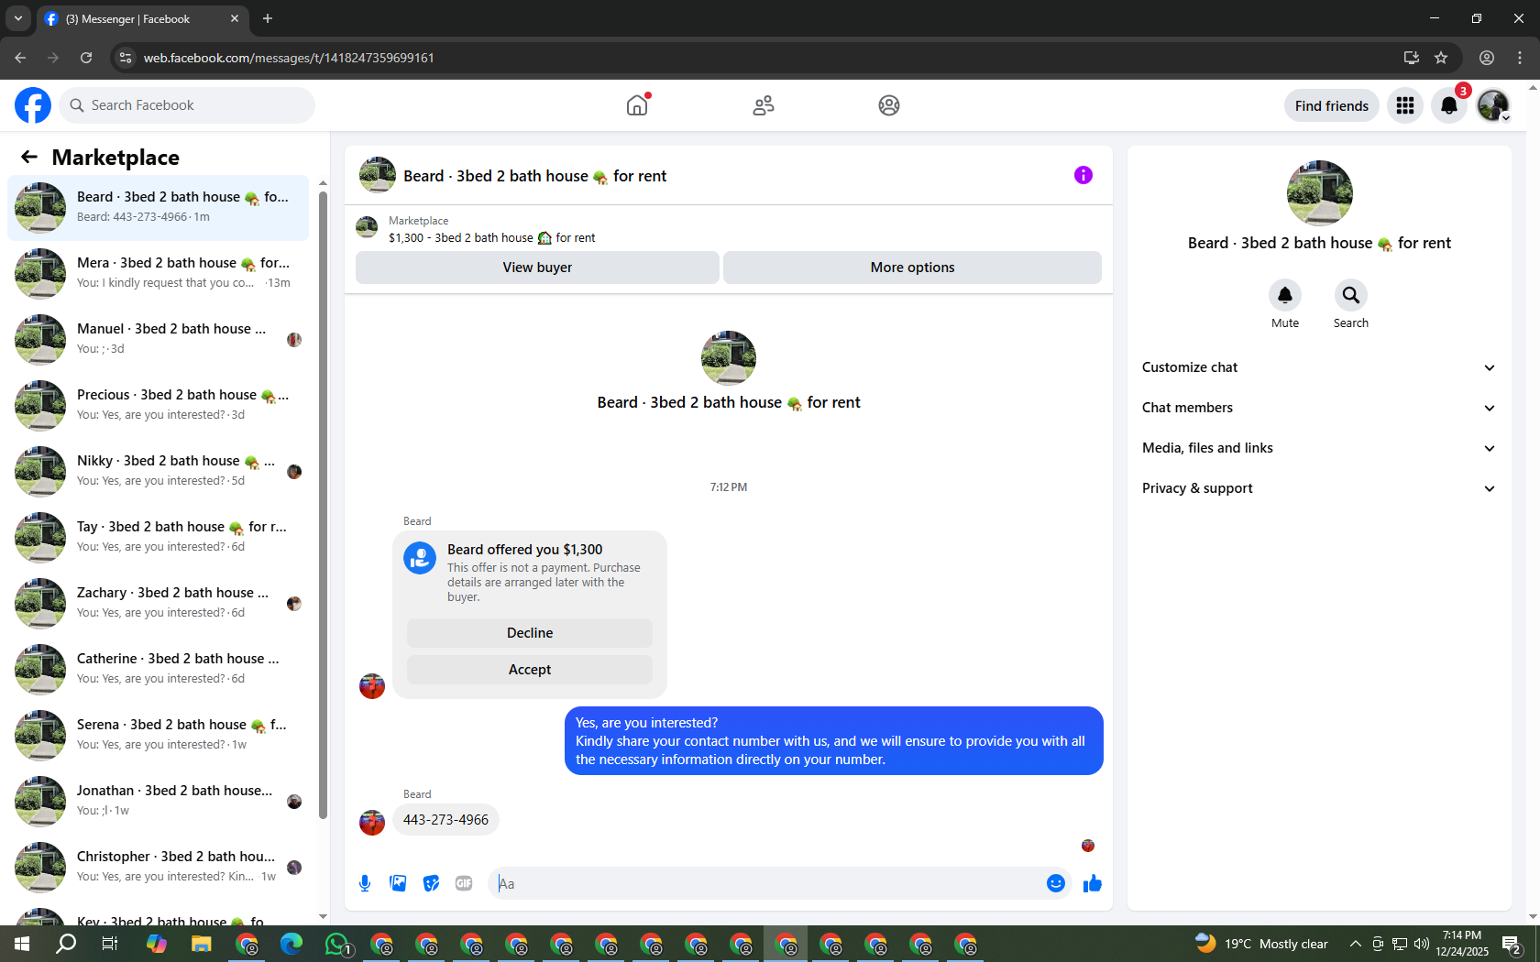Open conversation information purple icon
The width and height of the screenshot is (1540, 962).
1083,175
